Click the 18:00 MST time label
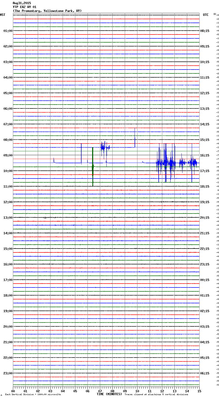The width and height of the screenshot is (220, 398). (8, 296)
